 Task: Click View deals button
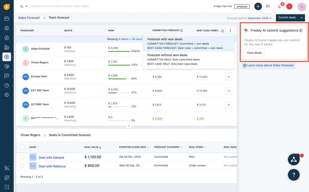click(x=254, y=53)
